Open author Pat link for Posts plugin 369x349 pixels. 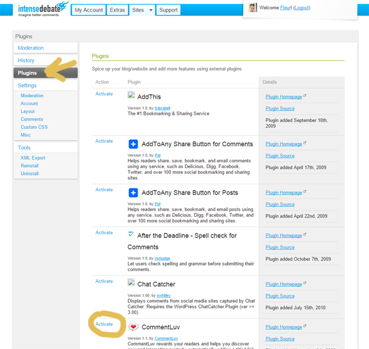(x=157, y=204)
